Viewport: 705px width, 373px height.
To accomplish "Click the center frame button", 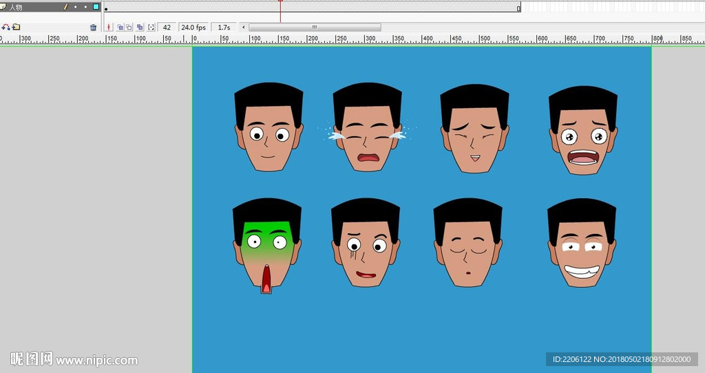I will pos(109,28).
